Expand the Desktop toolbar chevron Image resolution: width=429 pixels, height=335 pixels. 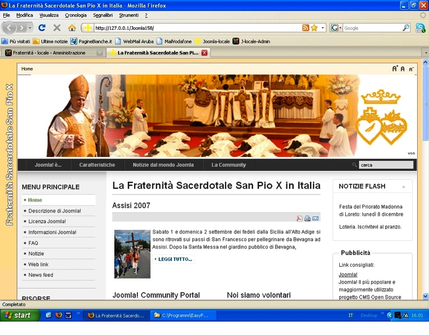pos(382,313)
